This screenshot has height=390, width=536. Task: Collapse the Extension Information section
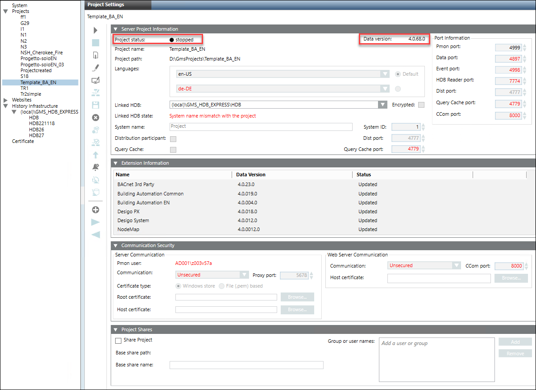pyautogui.click(x=116, y=163)
